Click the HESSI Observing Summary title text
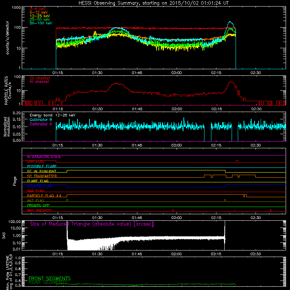290x290 pixels. (x=153, y=3)
